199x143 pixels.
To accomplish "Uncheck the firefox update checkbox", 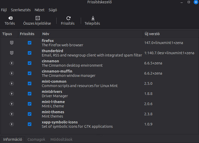I will click(30, 43).
